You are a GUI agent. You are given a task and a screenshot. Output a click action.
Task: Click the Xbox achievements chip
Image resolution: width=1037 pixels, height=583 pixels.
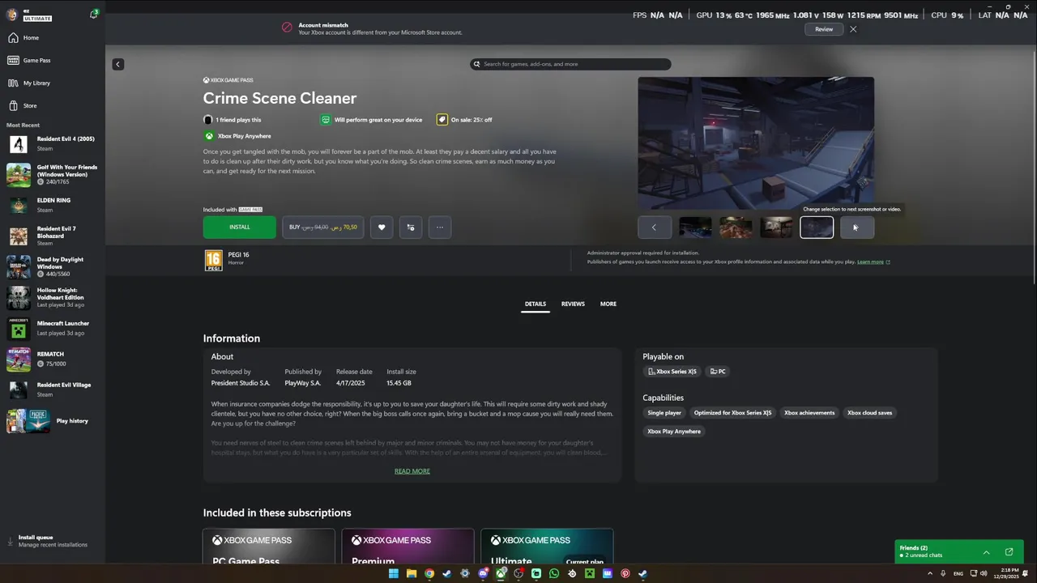point(809,413)
